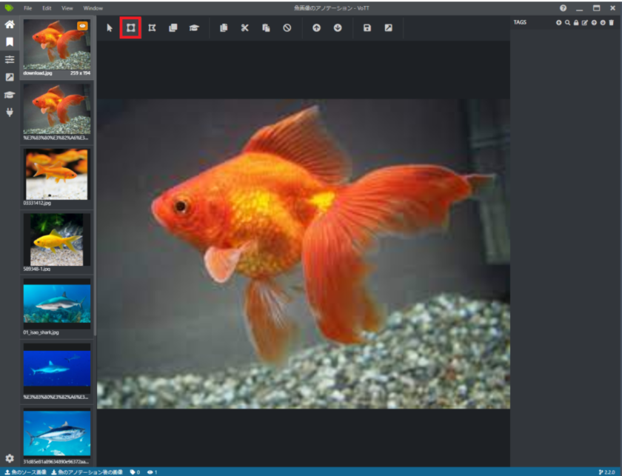Select the Draw Rectangle tool
Screen dimensions: 622x476
[130, 28]
